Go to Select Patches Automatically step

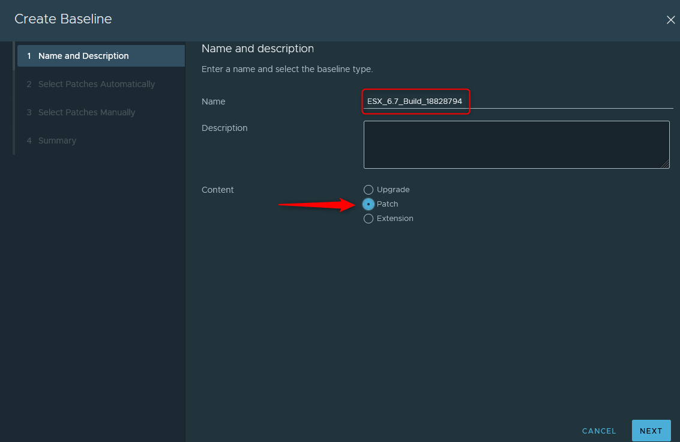(96, 84)
